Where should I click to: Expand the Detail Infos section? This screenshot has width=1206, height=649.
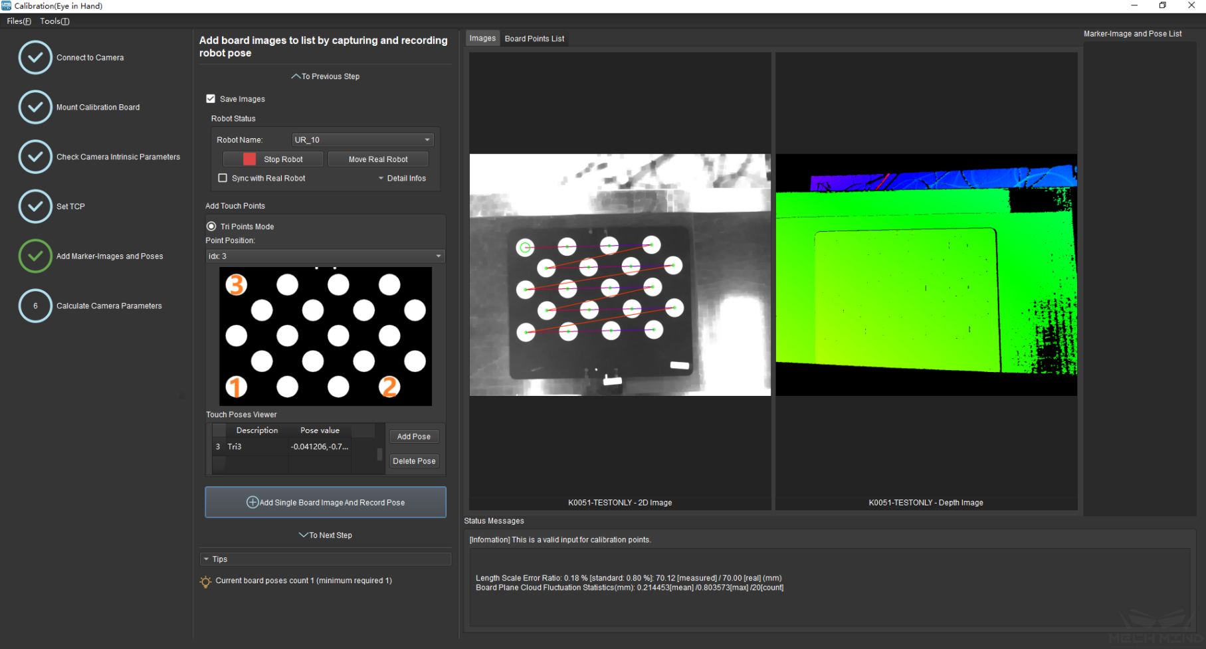402,178
